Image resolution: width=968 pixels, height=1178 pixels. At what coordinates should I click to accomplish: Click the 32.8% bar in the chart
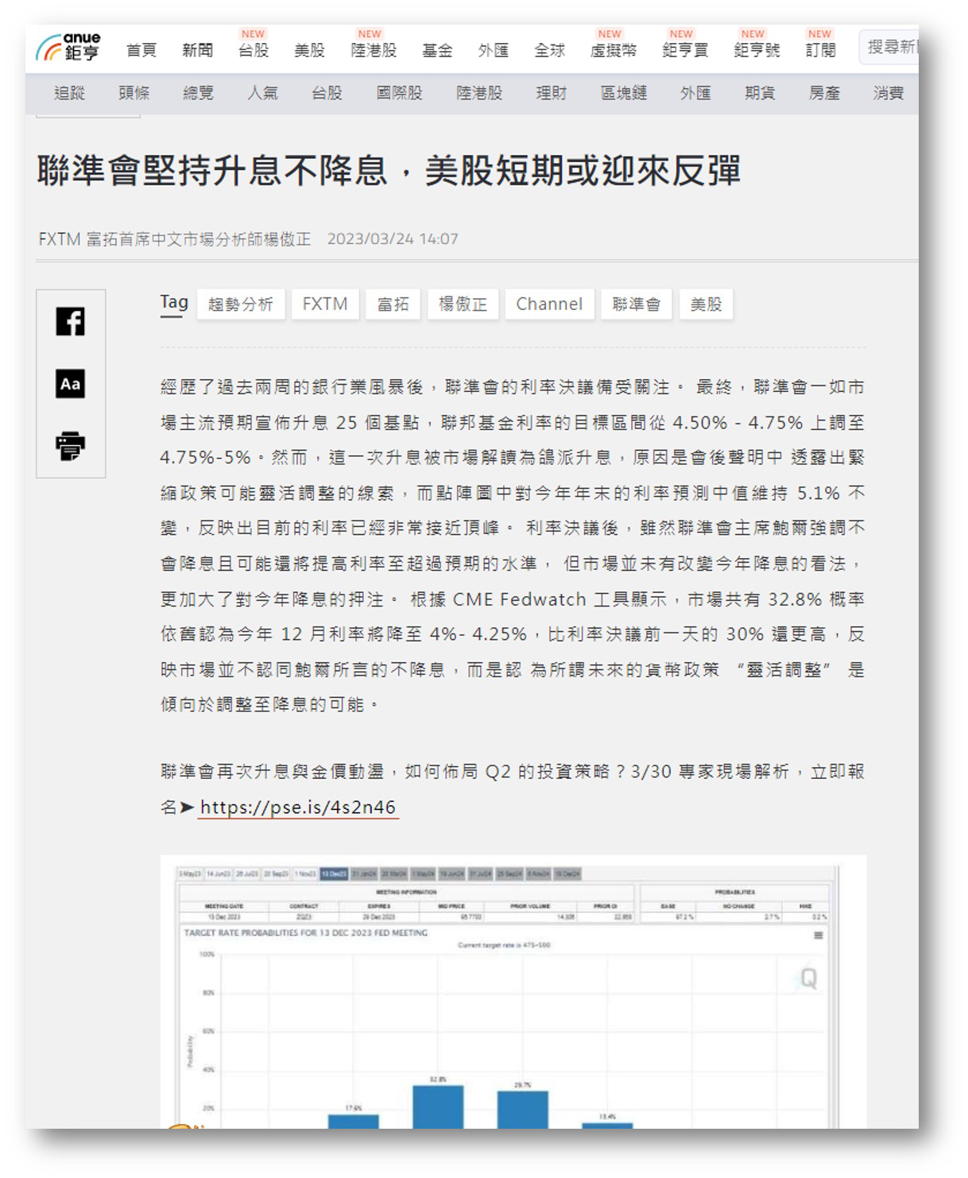(438, 1106)
